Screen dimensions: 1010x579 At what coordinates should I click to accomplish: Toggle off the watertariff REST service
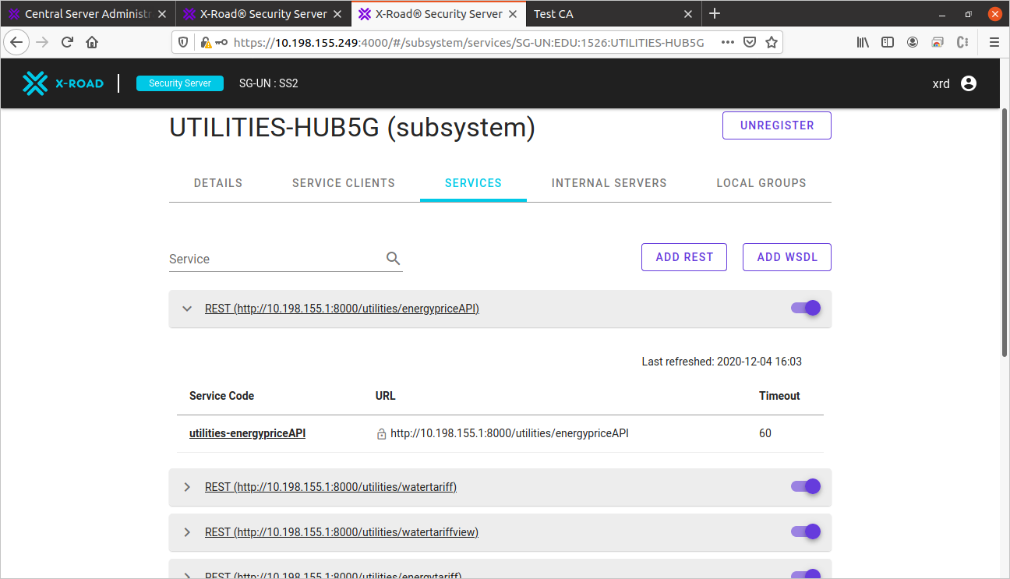[x=806, y=486]
